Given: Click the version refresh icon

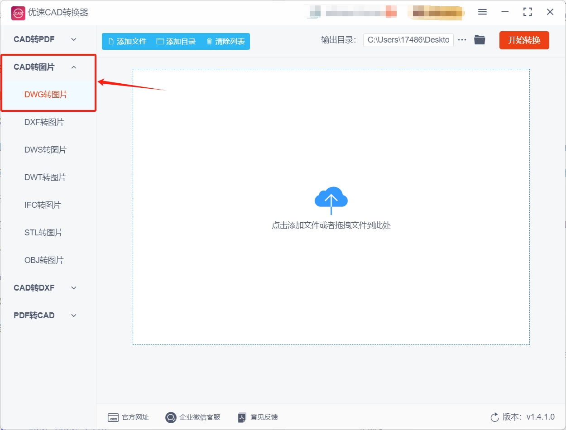Looking at the screenshot, I should click(494, 417).
